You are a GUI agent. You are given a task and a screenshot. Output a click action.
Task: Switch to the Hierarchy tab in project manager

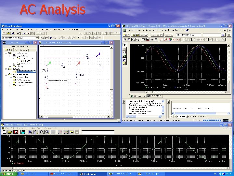pos(21,50)
